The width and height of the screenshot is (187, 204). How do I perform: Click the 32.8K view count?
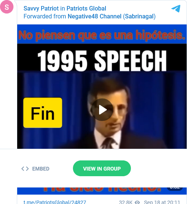(126, 202)
